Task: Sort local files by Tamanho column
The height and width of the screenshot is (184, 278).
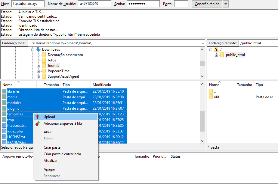Action: pyautogui.click(x=48, y=85)
